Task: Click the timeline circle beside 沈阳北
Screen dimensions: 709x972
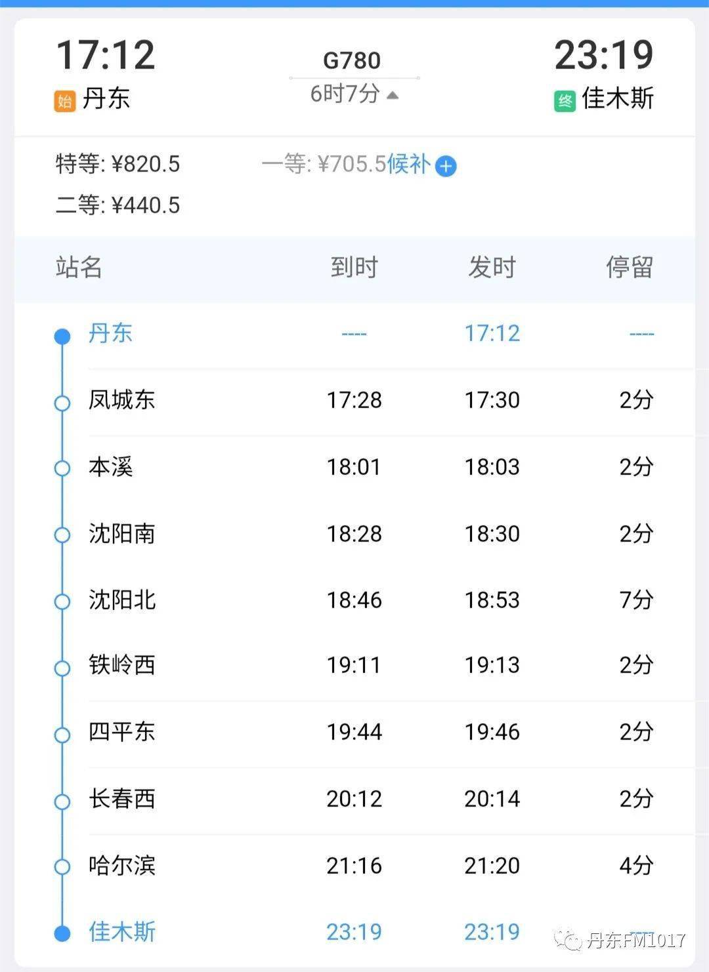Action: [x=62, y=601]
